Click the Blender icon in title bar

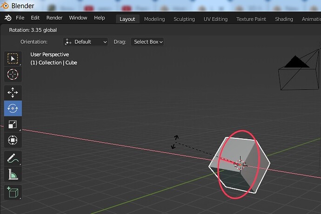pyautogui.click(x=5, y=6)
